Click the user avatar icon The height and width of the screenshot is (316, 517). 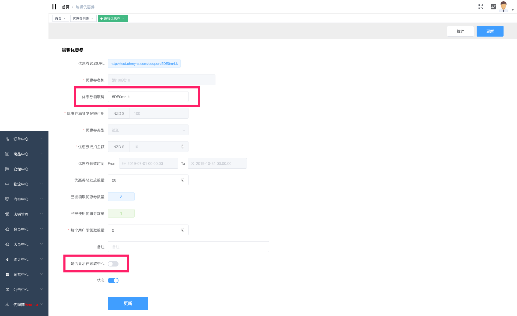(504, 7)
